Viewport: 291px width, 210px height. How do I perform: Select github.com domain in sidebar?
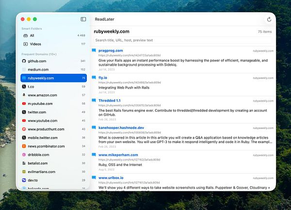point(54,61)
